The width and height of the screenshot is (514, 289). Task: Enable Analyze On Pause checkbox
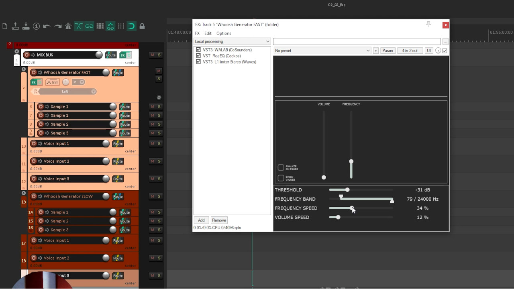click(x=281, y=167)
